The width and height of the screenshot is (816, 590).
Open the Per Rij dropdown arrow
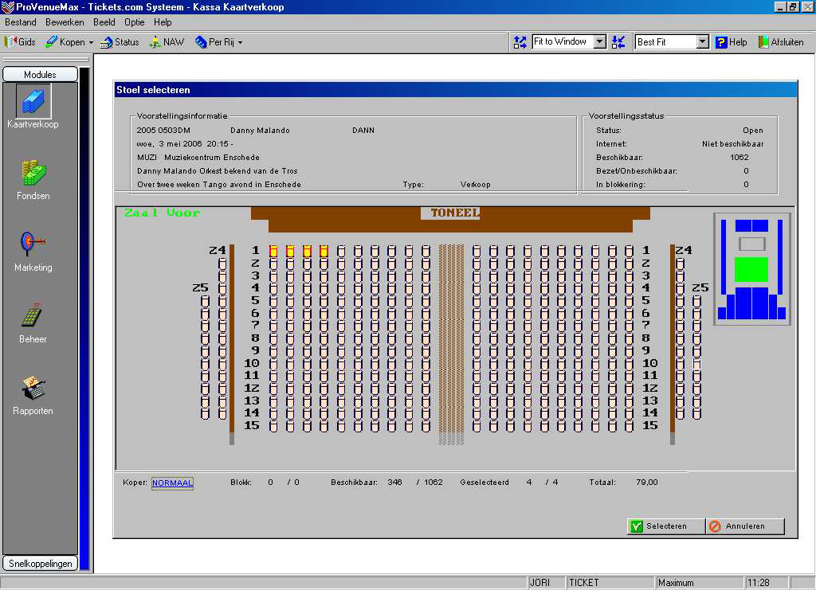240,43
